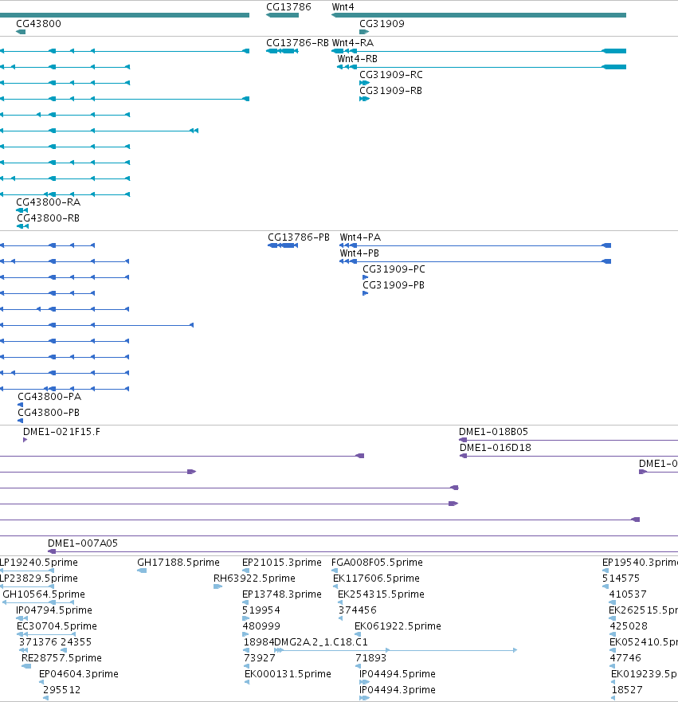
Task: Select the 425028 feature
Action: tap(613, 634)
